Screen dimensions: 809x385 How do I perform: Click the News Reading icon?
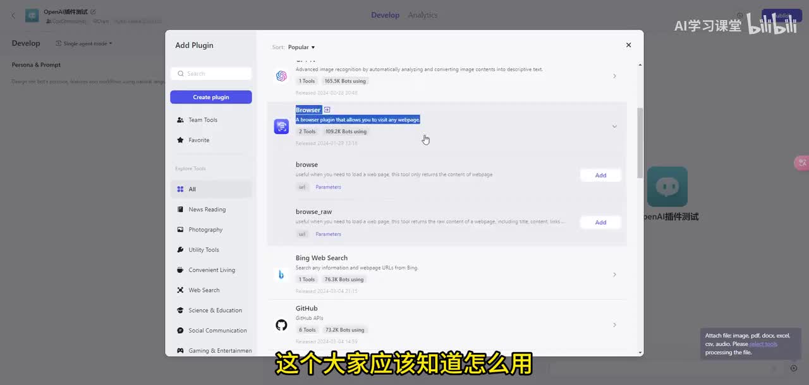pos(181,210)
